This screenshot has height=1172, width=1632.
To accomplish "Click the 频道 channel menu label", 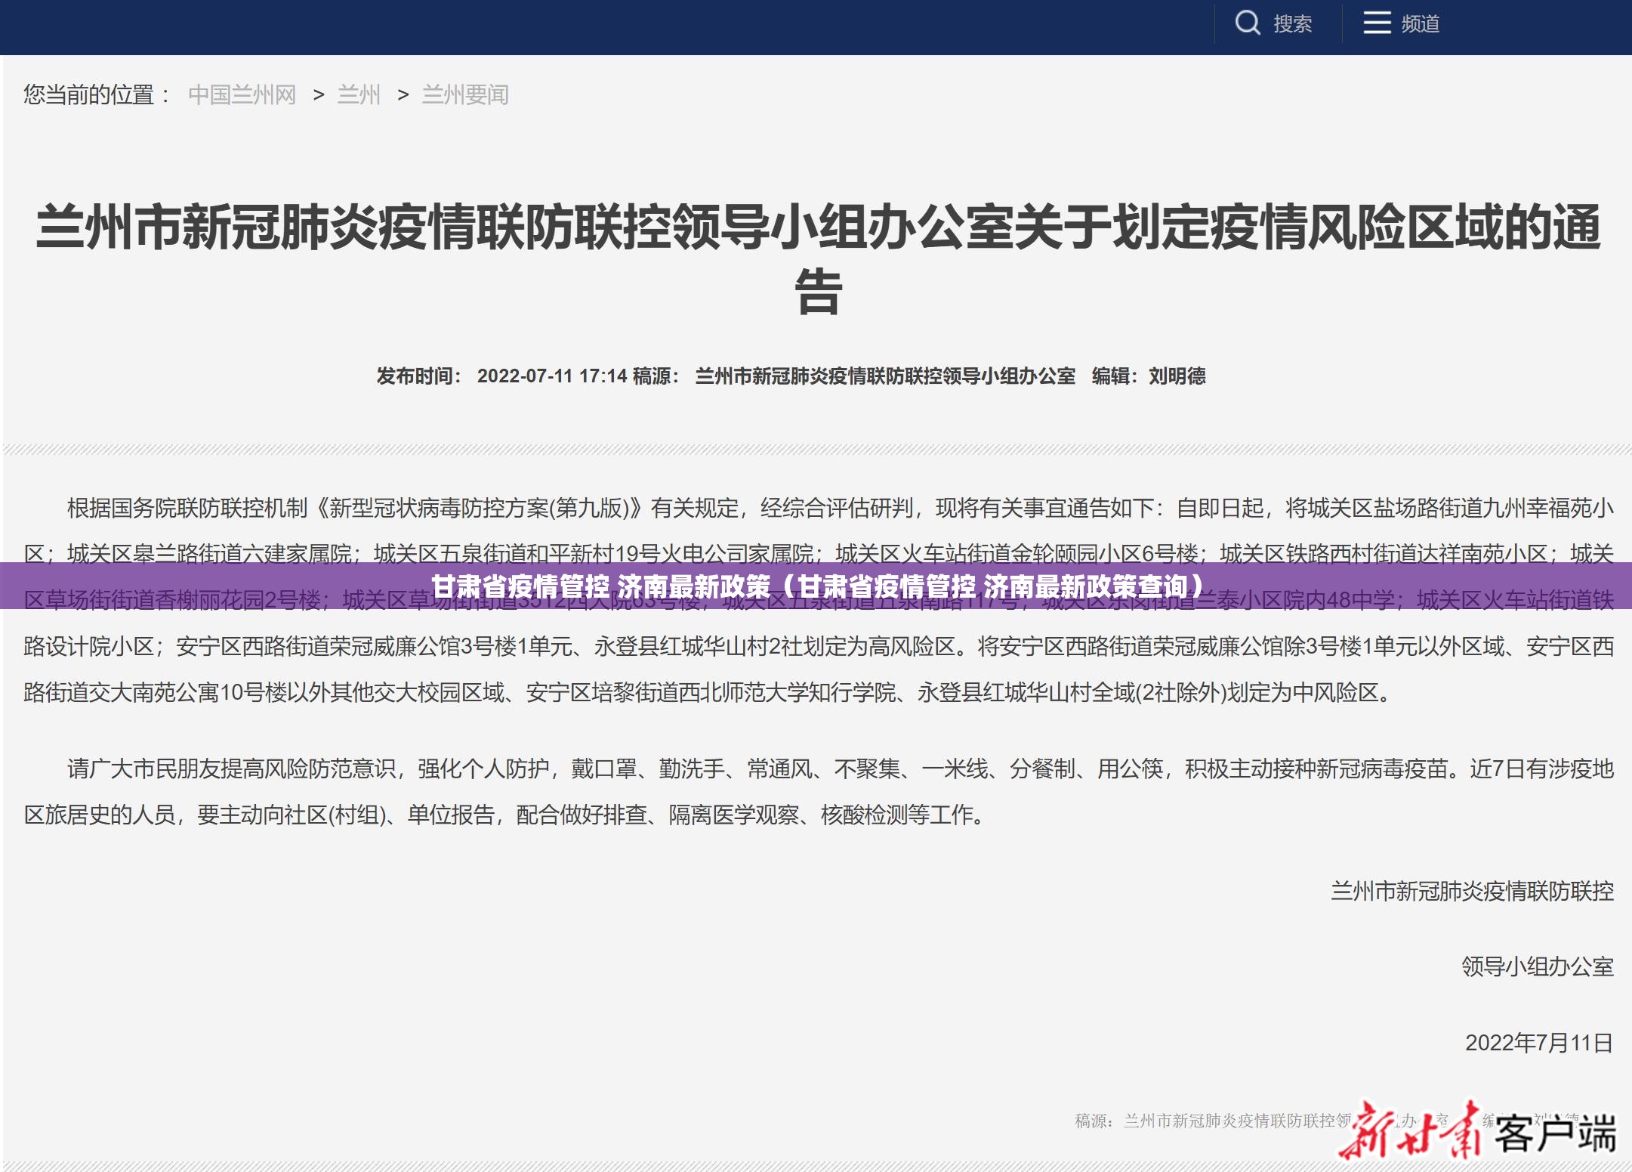I will coord(1420,24).
